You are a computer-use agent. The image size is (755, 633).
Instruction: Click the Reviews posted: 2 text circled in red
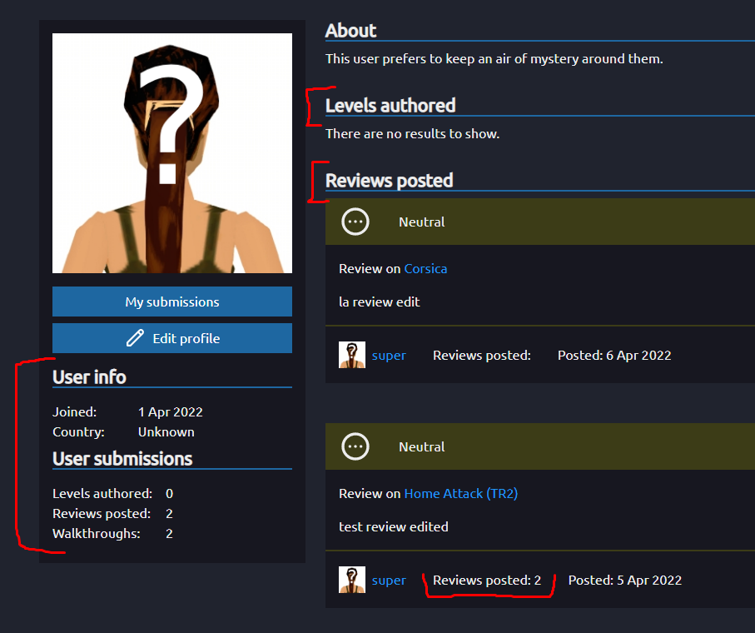point(489,580)
